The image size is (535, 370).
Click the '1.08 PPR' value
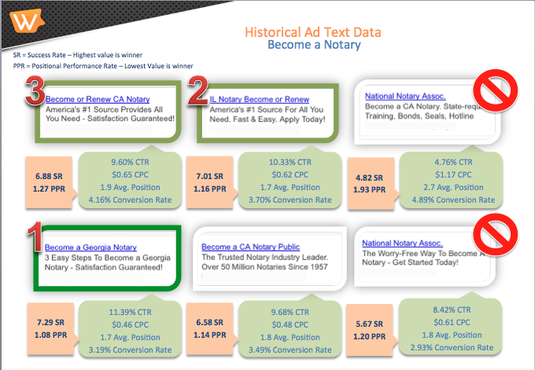click(50, 335)
